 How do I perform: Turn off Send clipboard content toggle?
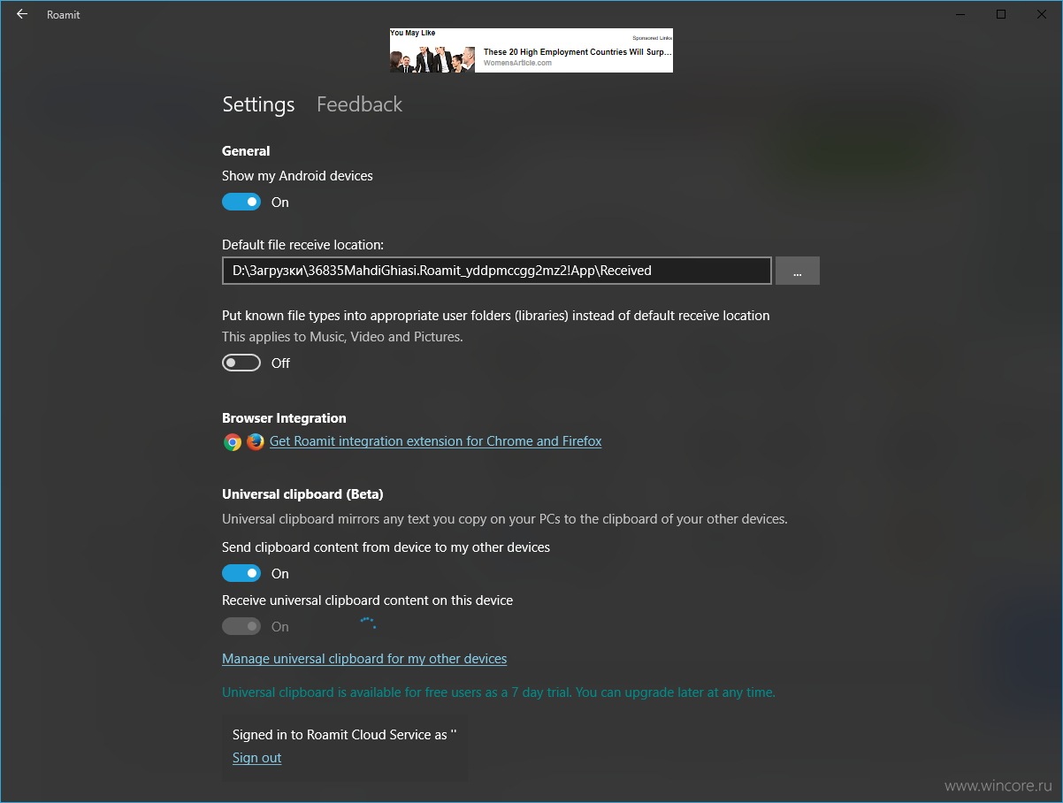[241, 574]
